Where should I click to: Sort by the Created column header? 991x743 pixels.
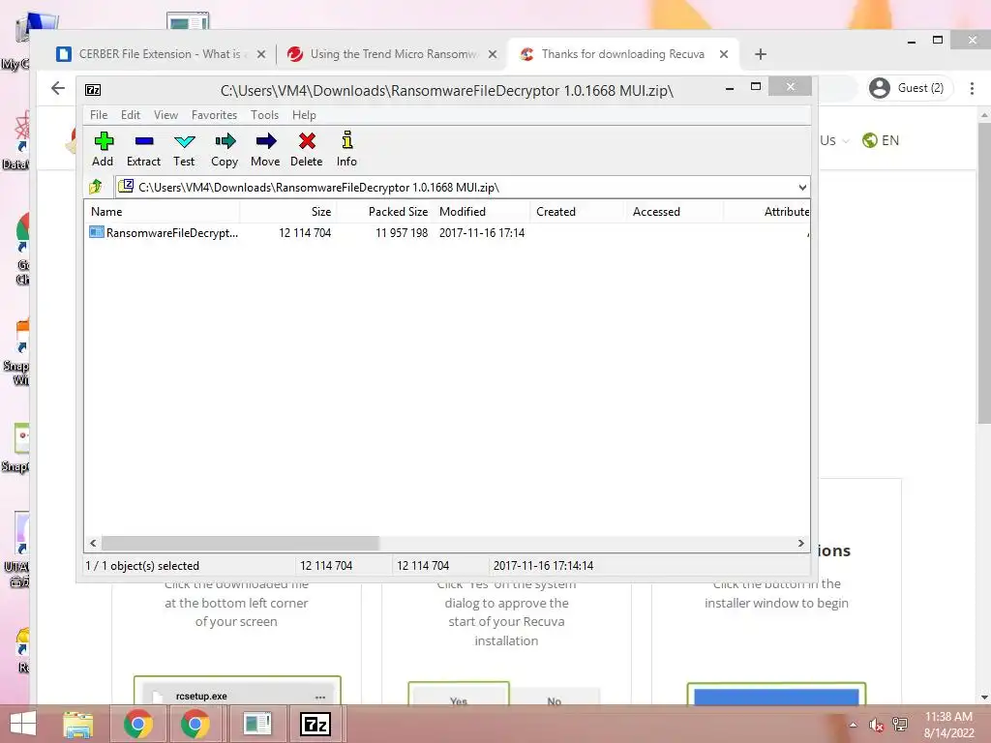(578, 212)
